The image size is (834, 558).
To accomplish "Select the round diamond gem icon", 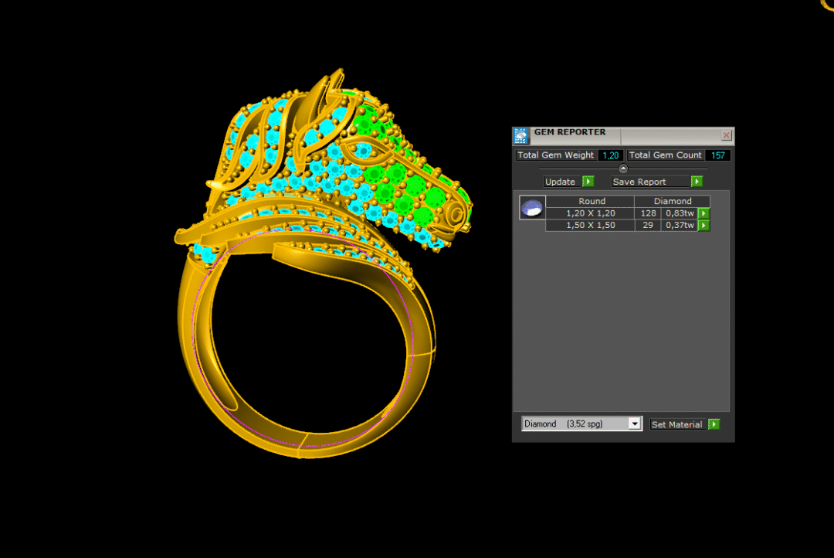I will point(531,209).
